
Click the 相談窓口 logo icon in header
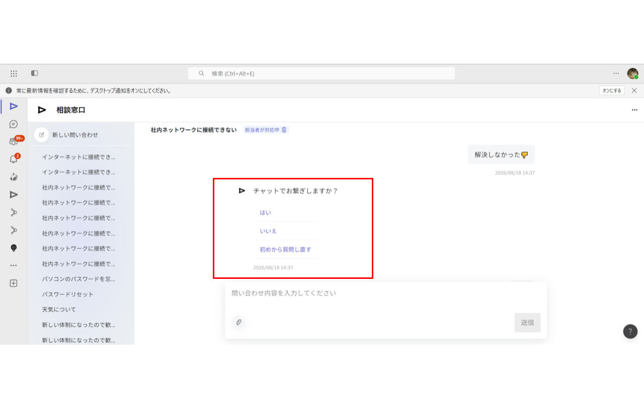coord(42,110)
